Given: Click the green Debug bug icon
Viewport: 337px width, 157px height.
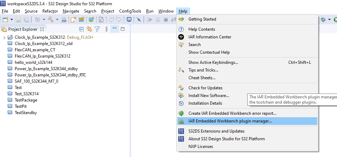Looking at the screenshot, I should (323, 20).
